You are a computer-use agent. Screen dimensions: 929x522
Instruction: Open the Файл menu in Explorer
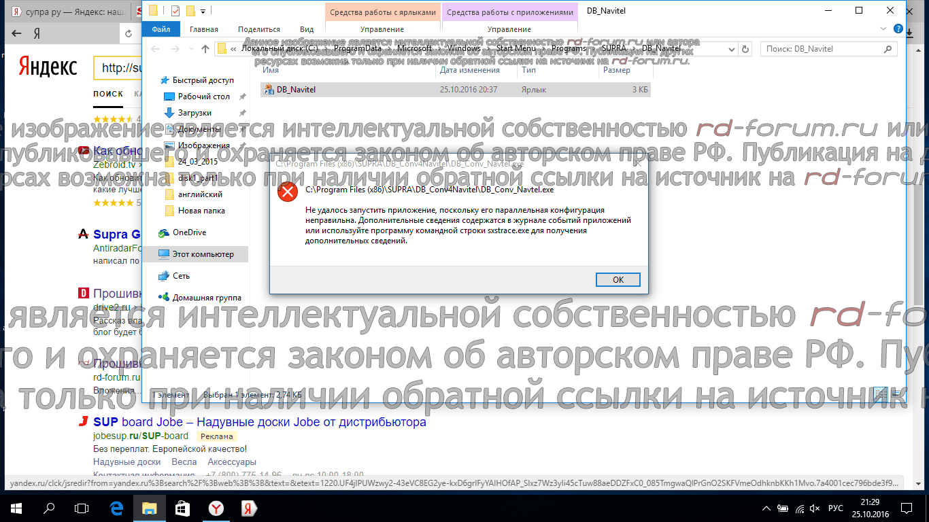tap(161, 29)
